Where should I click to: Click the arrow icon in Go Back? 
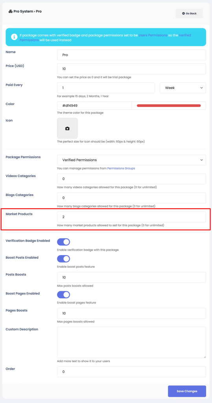pos(183,13)
